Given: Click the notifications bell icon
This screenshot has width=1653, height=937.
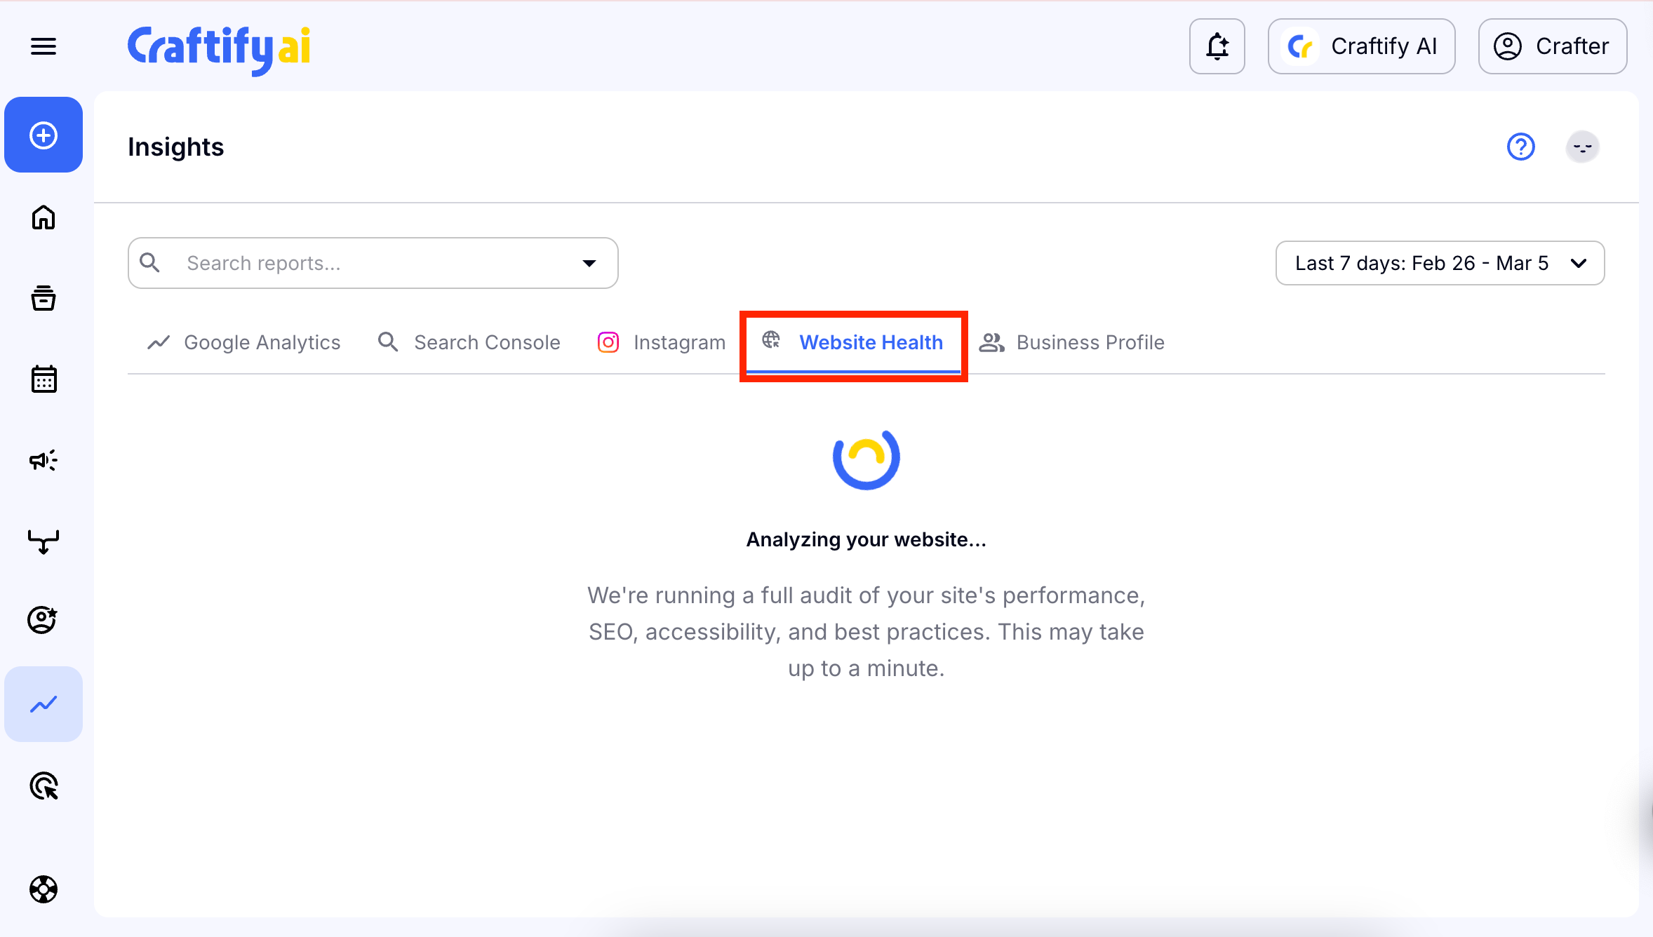Looking at the screenshot, I should pyautogui.click(x=1217, y=47).
